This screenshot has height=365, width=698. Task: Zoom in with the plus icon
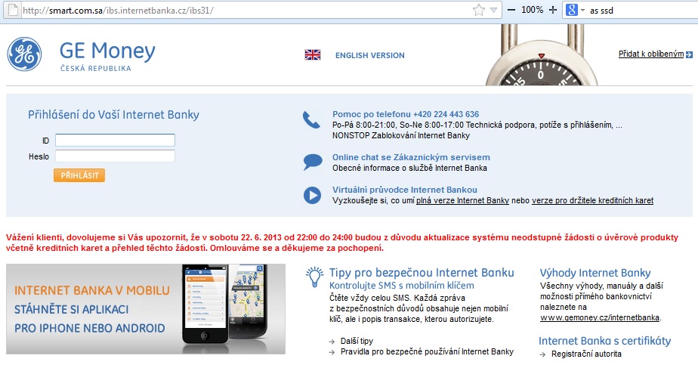click(553, 10)
